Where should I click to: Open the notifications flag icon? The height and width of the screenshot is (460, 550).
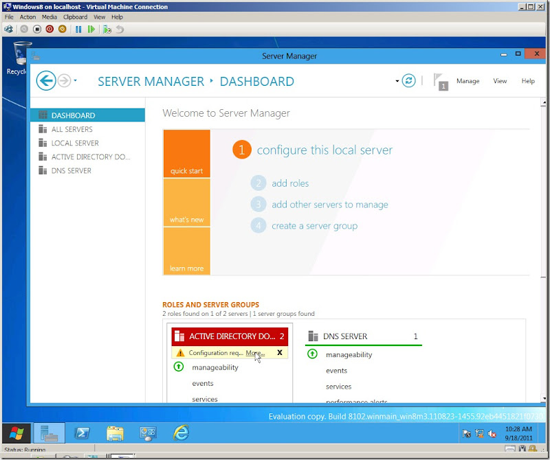click(440, 81)
